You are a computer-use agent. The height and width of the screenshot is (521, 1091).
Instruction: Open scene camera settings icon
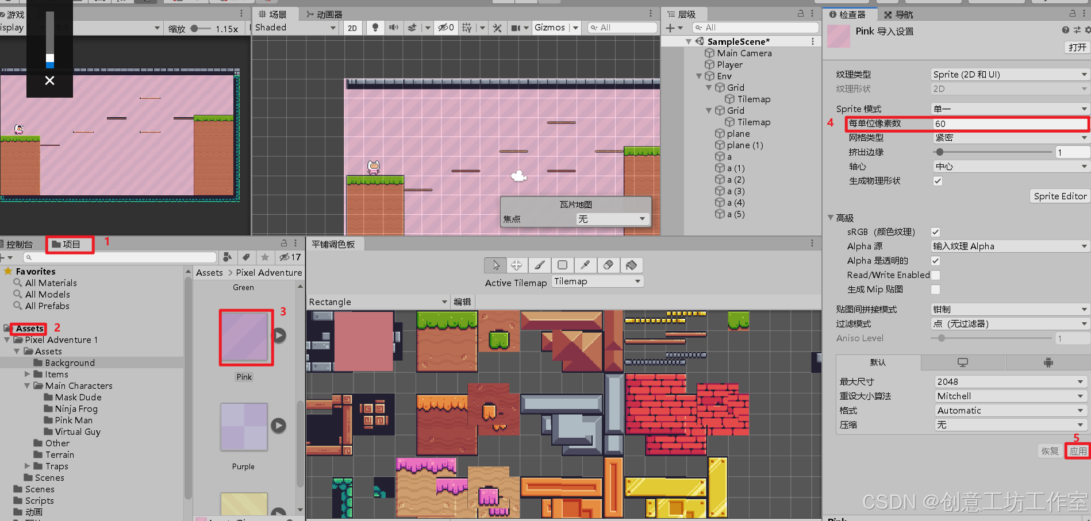[x=516, y=28]
